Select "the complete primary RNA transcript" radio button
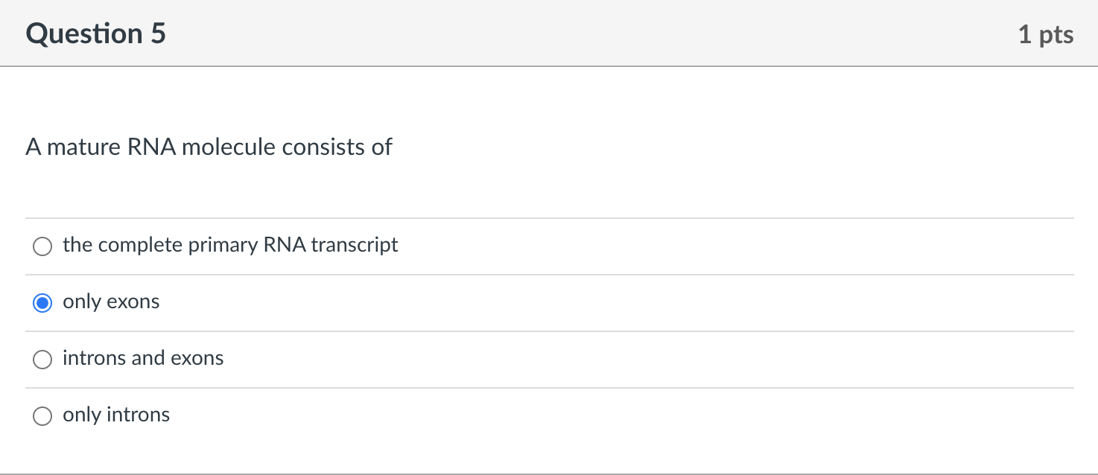Viewport: 1098px width, 475px height. 42,246
